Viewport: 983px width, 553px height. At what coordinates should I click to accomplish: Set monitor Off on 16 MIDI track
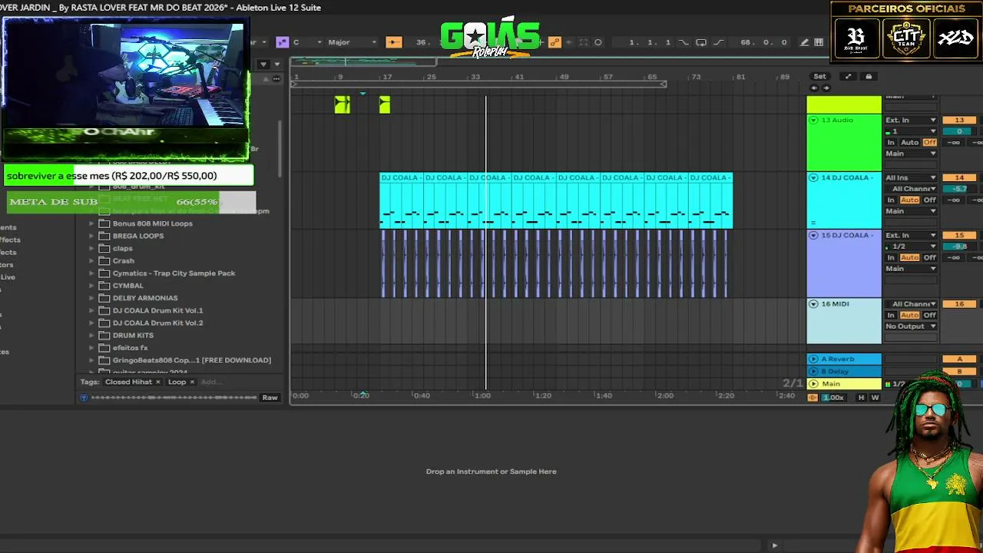[929, 315]
